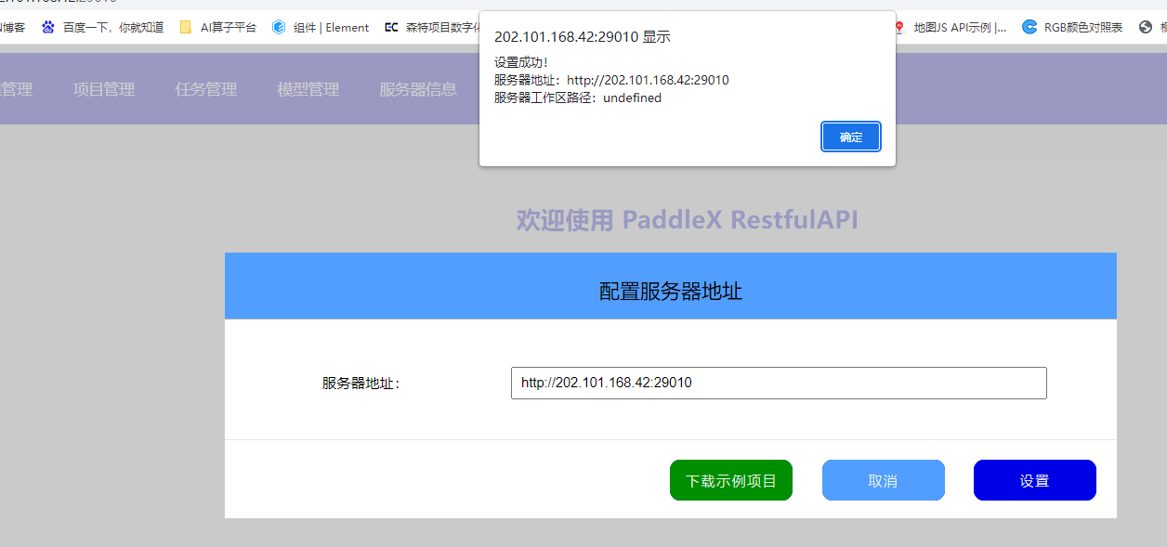Click the globe bookmark icon at far right
The height and width of the screenshot is (547, 1167).
point(1146,27)
